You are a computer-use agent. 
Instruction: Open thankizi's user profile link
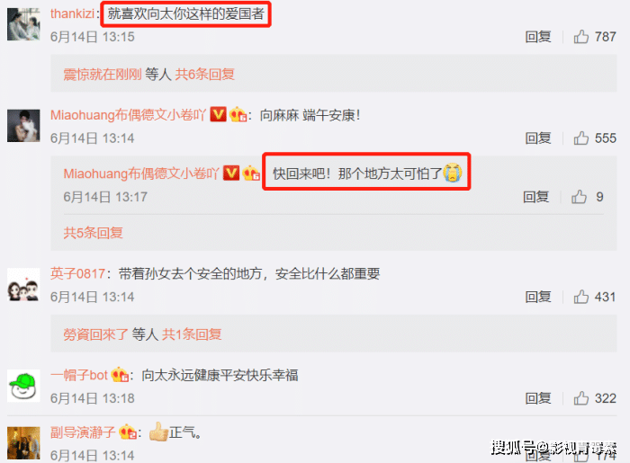72,13
